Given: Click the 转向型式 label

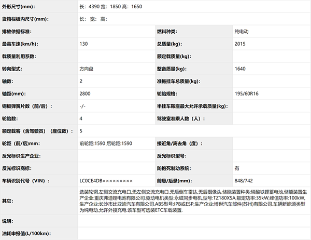Looking at the screenshot, I should [12, 69].
